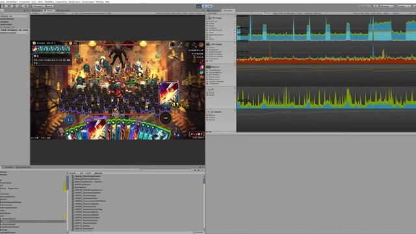Click the blue circle showing 13 in game
416x234 pixels.
70,120
